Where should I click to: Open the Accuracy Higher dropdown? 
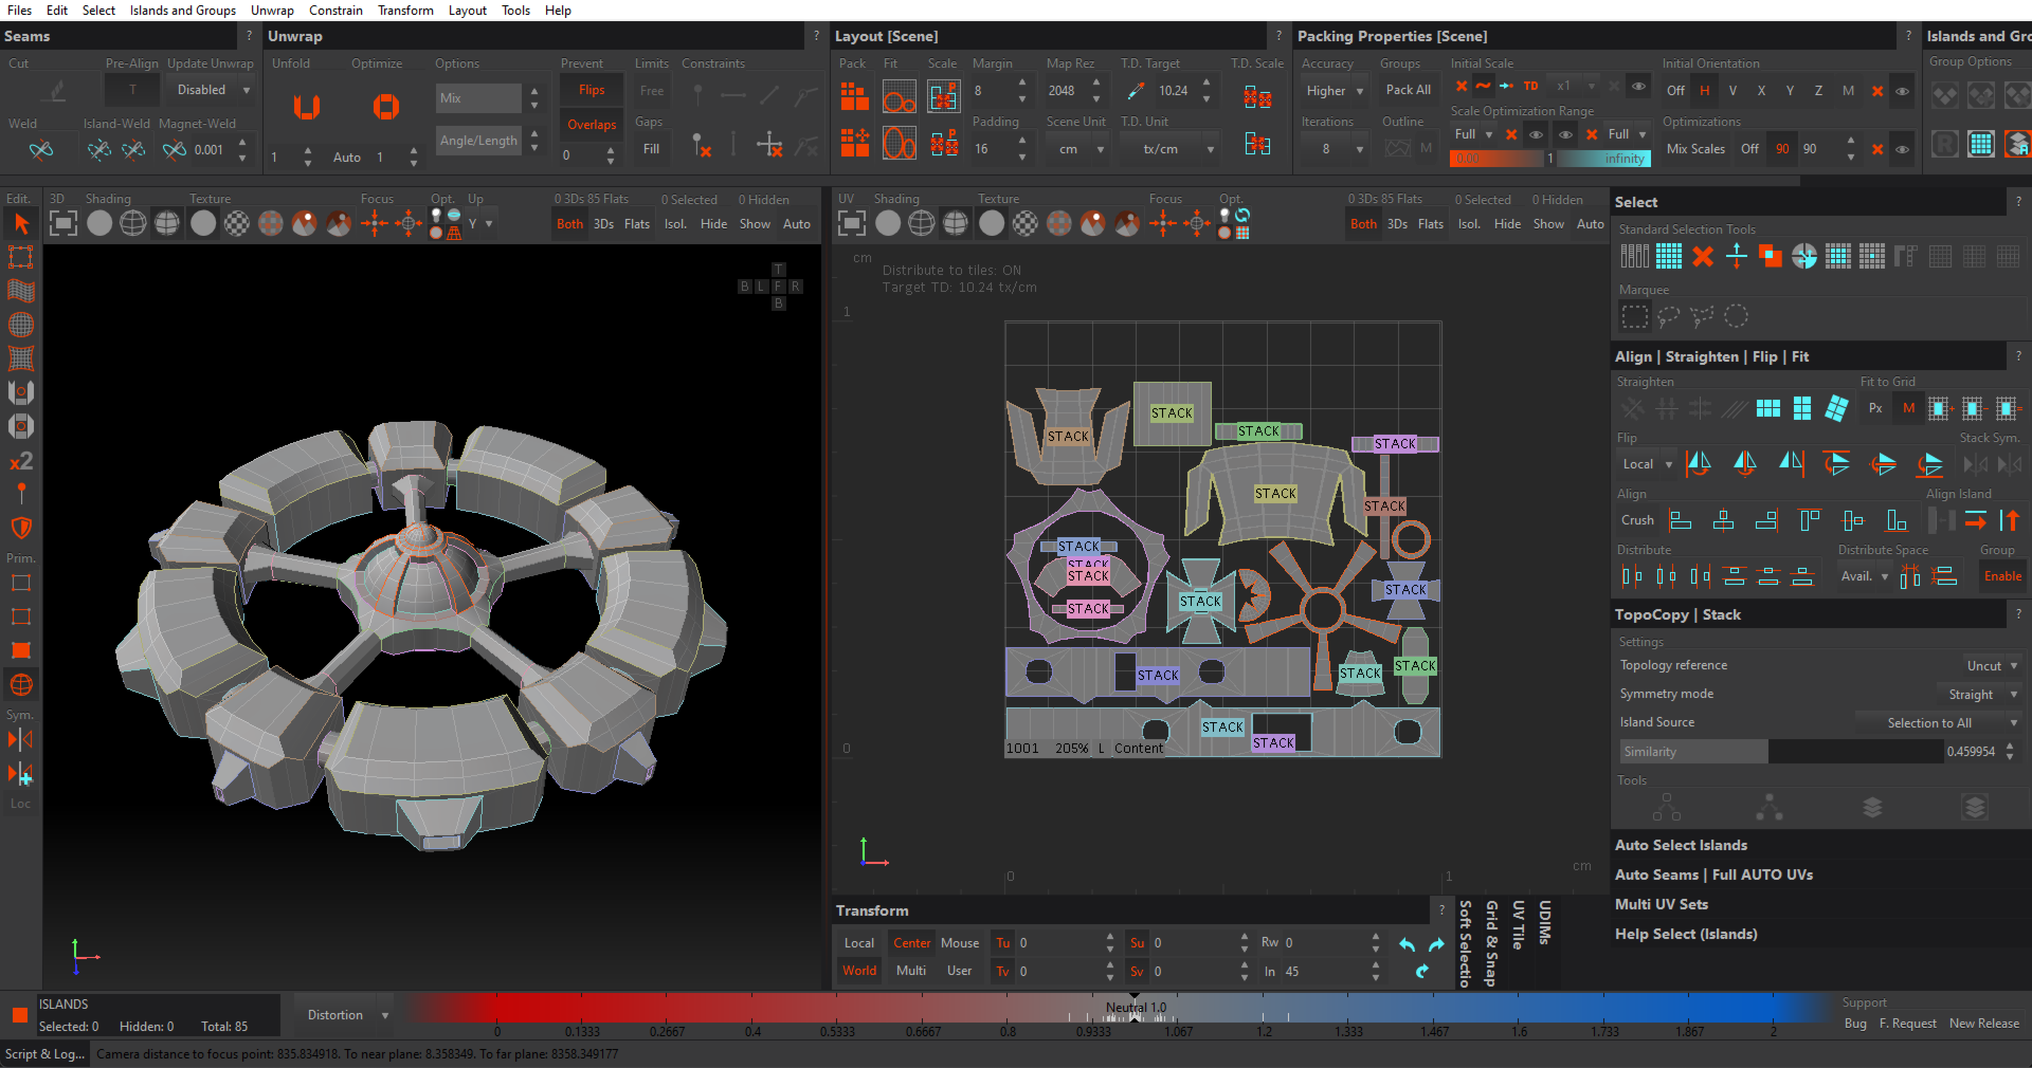(x=1335, y=90)
